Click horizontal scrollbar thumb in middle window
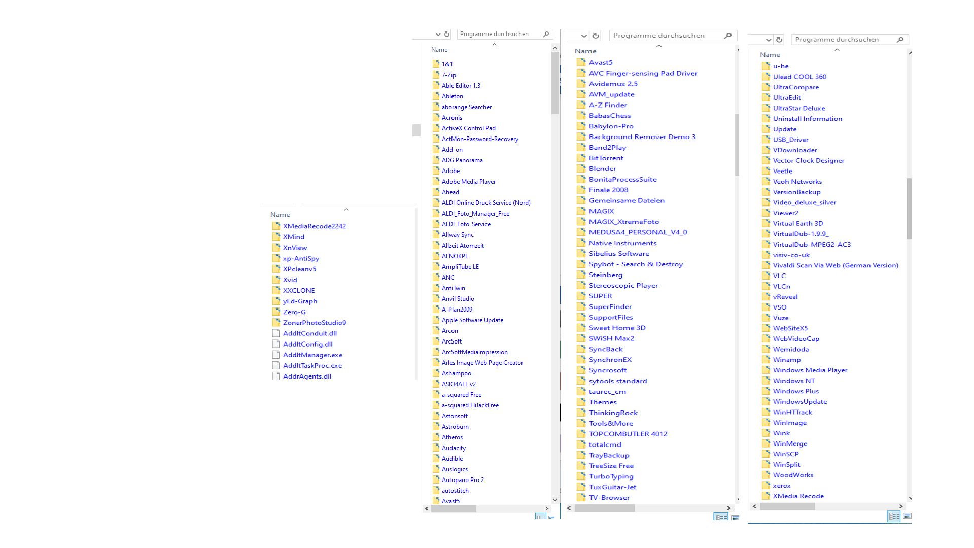 [x=604, y=508]
